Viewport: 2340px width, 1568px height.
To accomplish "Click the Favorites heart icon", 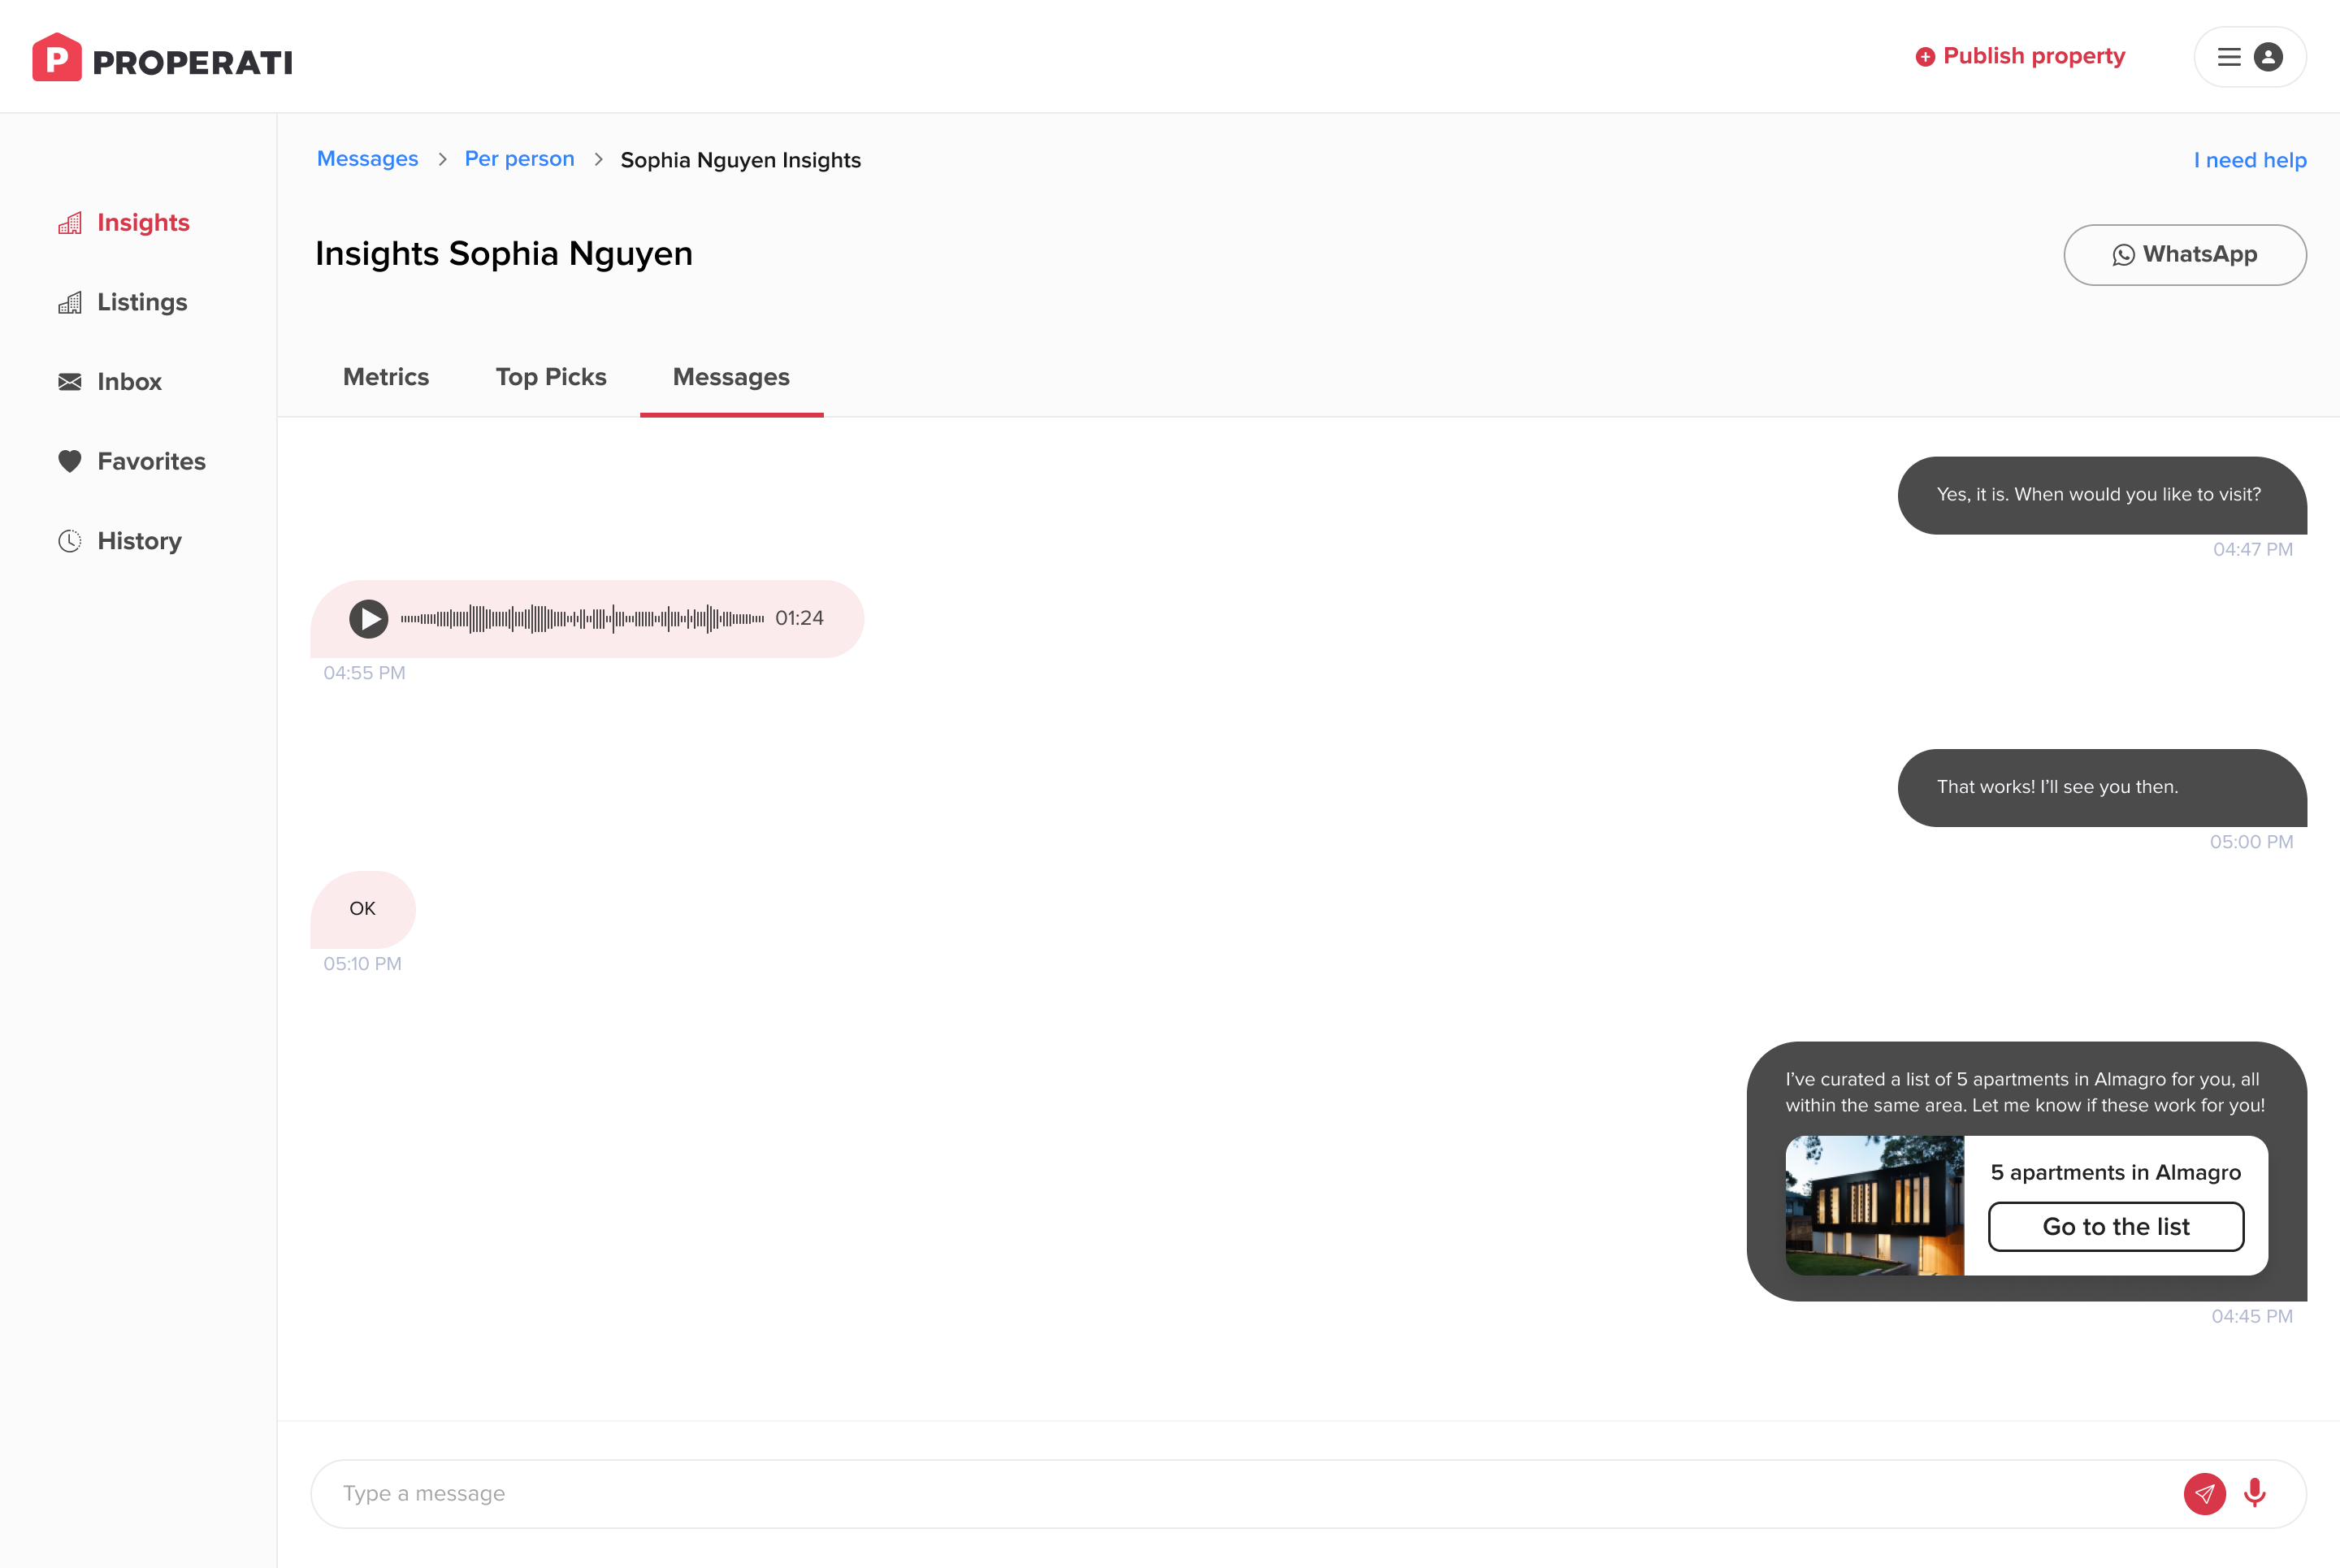I will tap(70, 461).
